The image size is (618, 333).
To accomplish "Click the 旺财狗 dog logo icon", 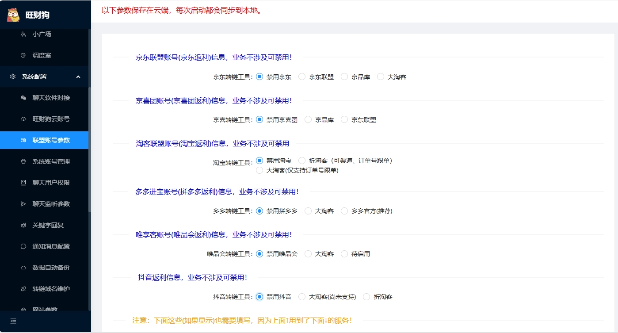I will (x=14, y=15).
